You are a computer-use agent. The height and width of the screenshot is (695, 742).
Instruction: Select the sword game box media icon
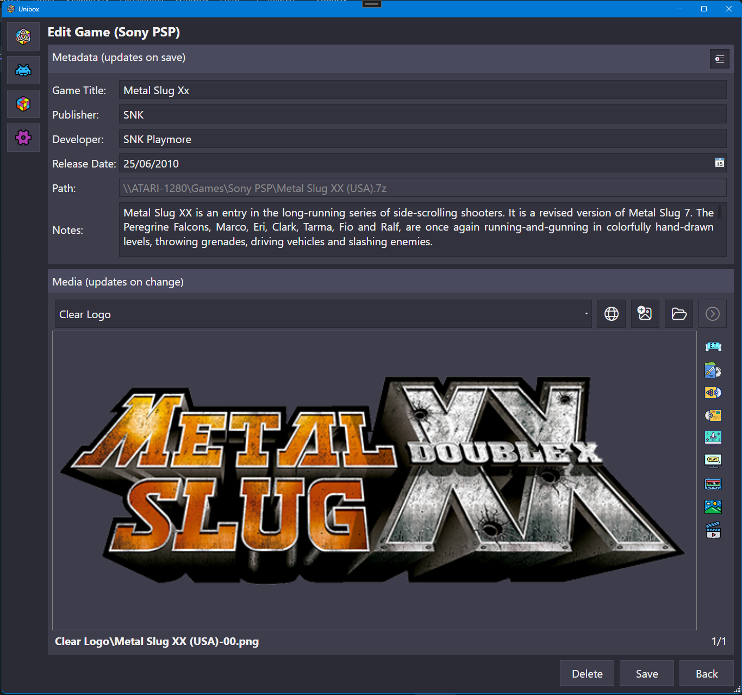tap(713, 370)
